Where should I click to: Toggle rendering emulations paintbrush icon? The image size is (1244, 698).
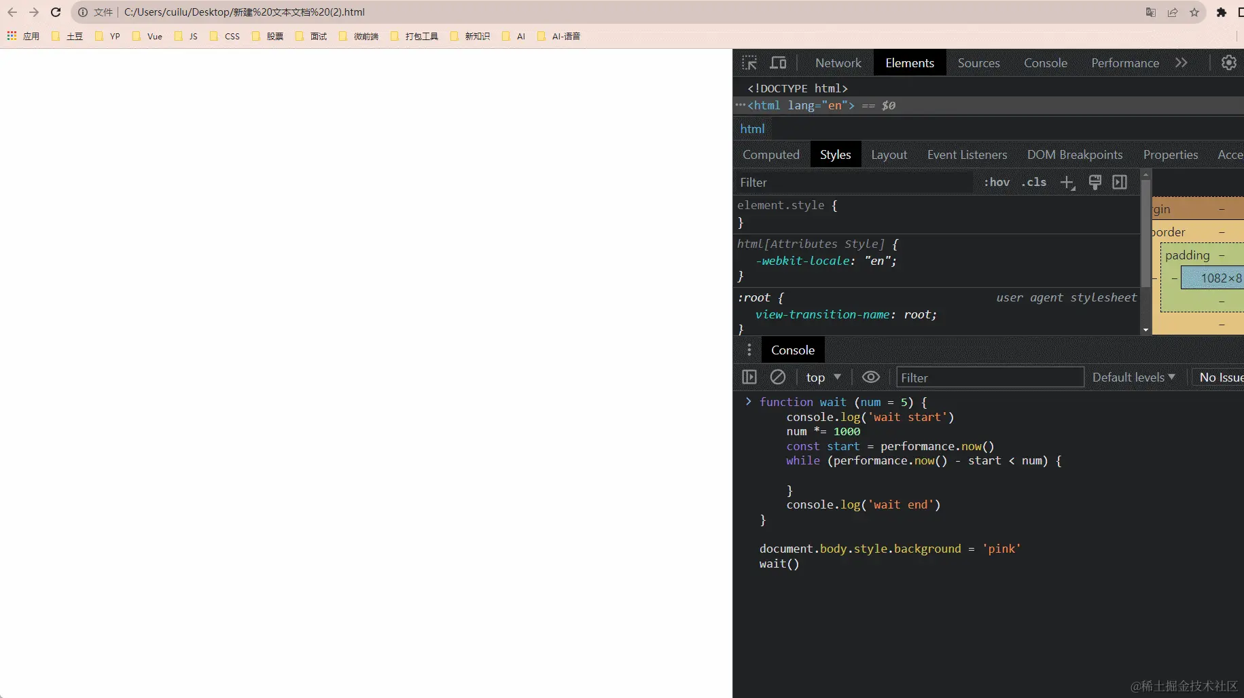pos(1095,182)
